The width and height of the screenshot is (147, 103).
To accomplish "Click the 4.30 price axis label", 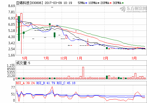I will pyautogui.click(x=12, y=37).
